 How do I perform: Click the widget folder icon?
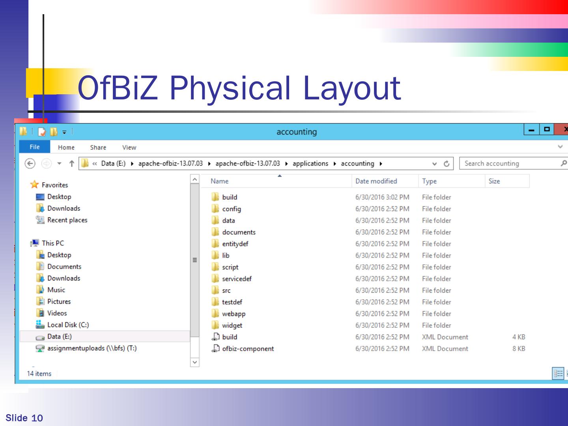pyautogui.click(x=215, y=325)
